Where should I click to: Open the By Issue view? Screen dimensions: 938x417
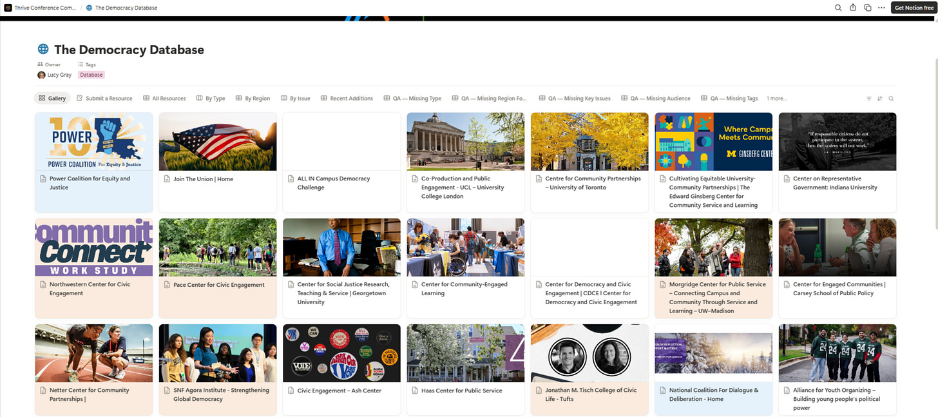296,99
